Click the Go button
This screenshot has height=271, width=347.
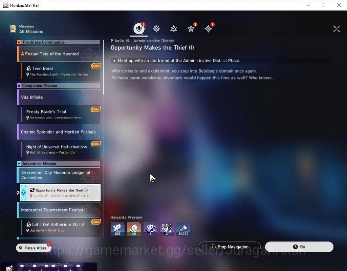pos(299,247)
